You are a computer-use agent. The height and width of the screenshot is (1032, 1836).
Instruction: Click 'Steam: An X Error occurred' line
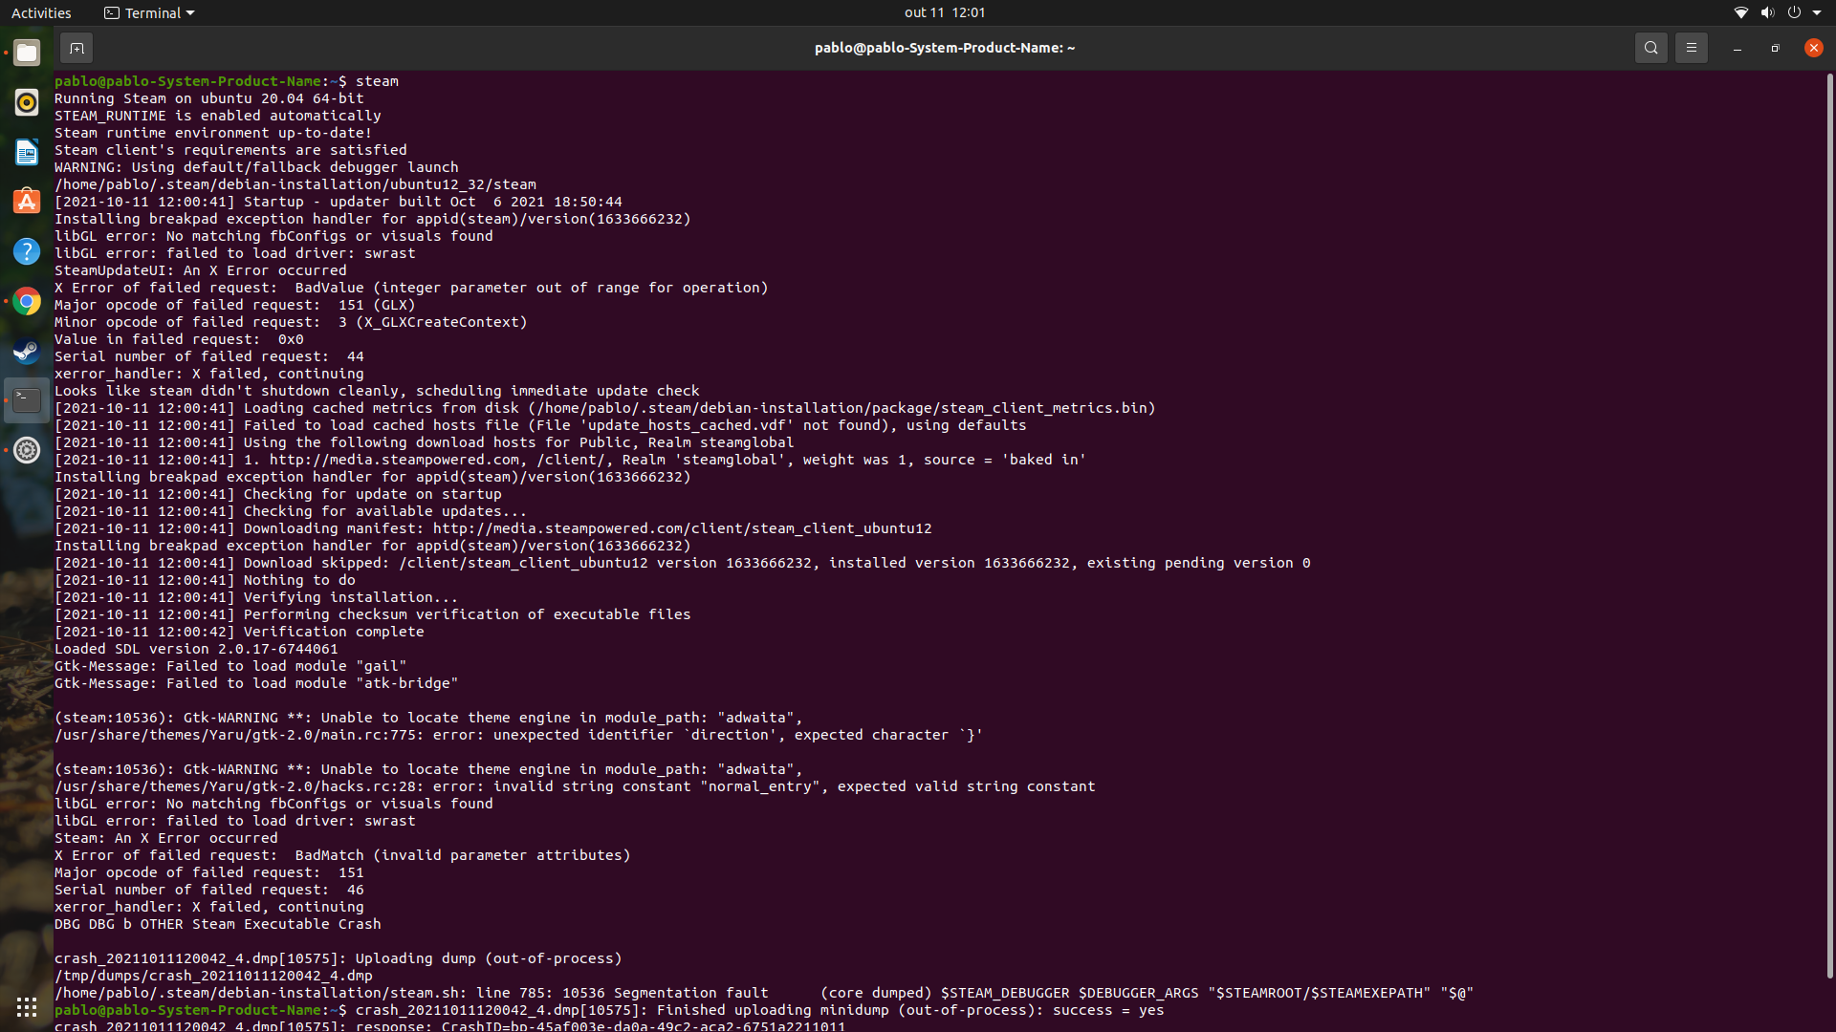pos(166,838)
